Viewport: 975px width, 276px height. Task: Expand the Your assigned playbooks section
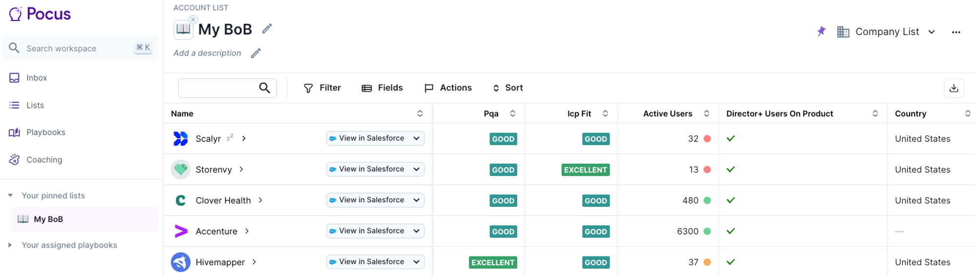(10, 245)
